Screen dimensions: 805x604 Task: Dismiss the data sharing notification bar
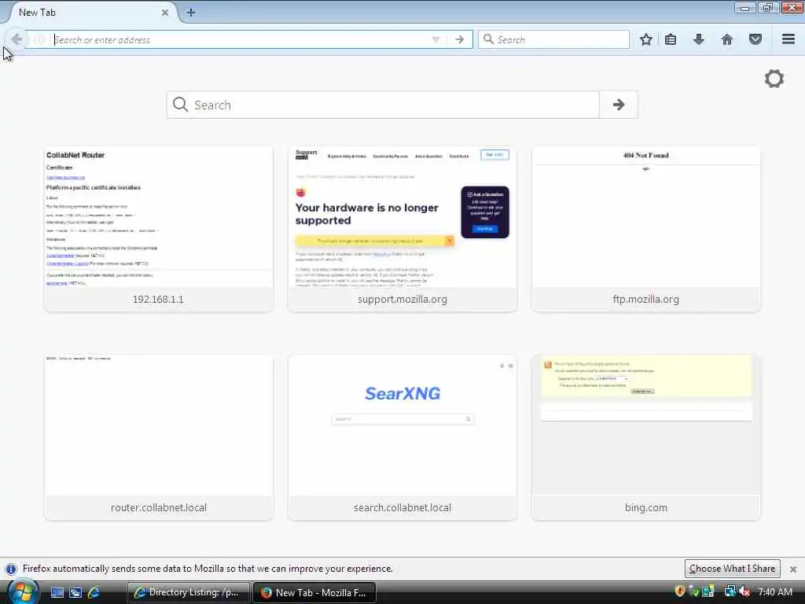(x=793, y=569)
